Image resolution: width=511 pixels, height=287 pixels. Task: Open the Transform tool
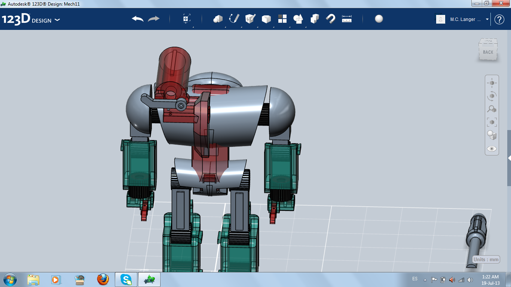(x=186, y=19)
